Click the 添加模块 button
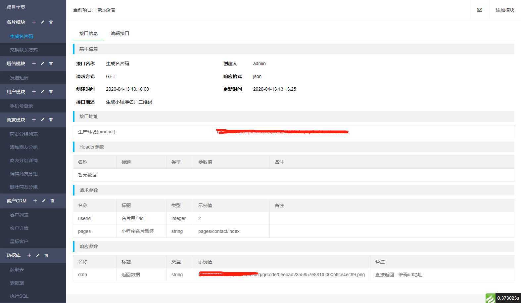The width and height of the screenshot is (521, 303). pyautogui.click(x=505, y=10)
